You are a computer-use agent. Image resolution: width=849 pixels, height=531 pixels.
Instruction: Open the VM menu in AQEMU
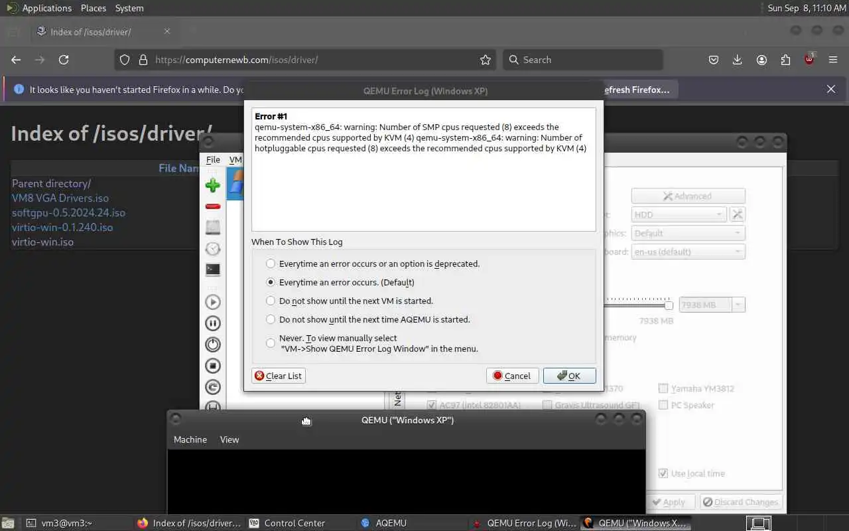pyautogui.click(x=235, y=159)
